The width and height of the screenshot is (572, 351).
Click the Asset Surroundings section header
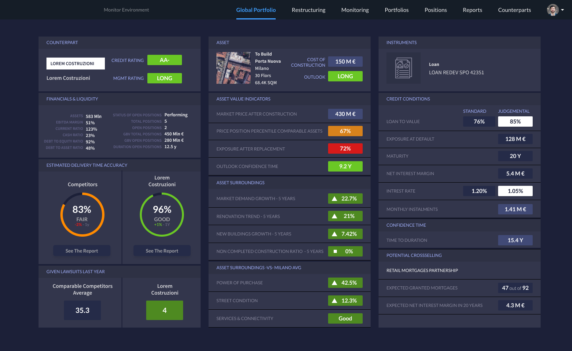240,183
